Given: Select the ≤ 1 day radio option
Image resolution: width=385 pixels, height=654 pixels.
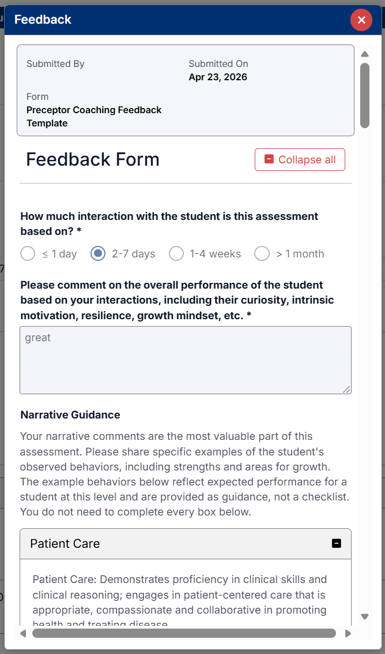Looking at the screenshot, I should (28, 254).
